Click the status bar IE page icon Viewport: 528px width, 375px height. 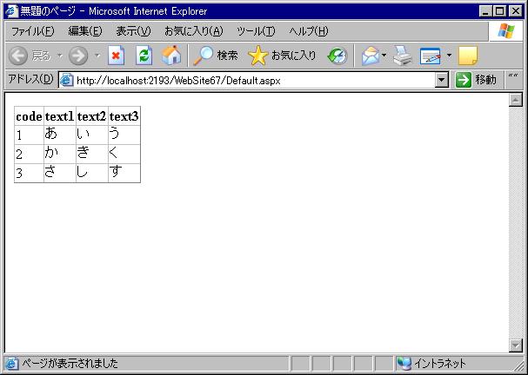tap(11, 364)
